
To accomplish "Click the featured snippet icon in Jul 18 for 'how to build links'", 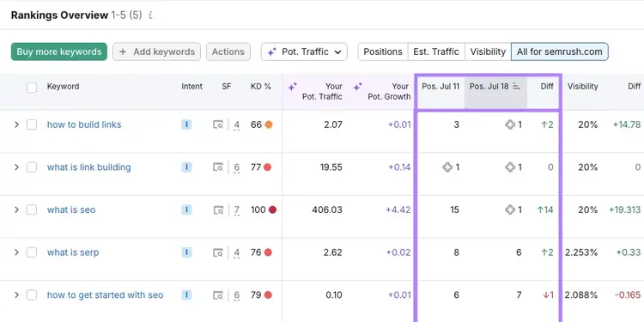I will pyautogui.click(x=510, y=125).
